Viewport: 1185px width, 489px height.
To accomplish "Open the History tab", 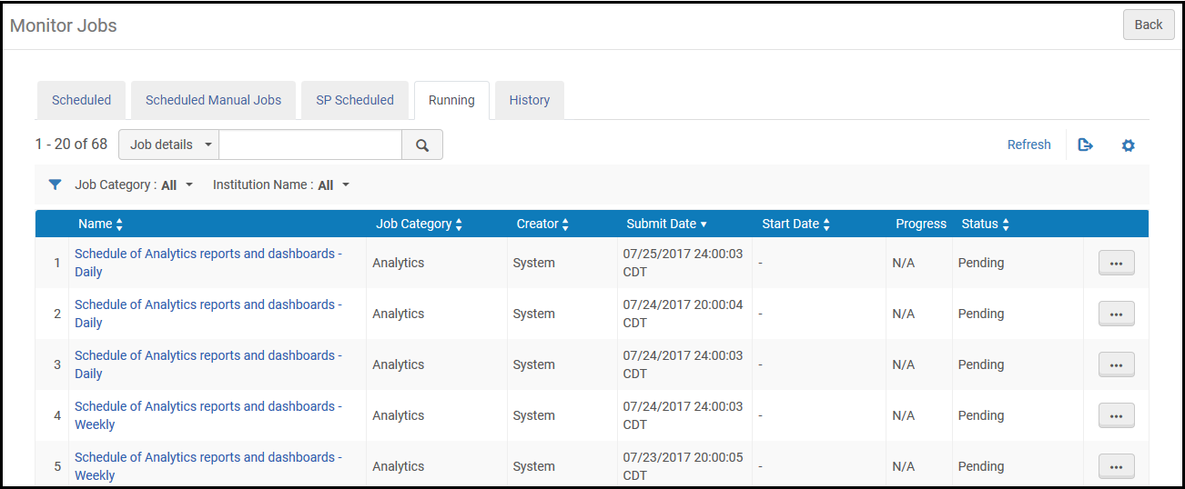I will 530,100.
